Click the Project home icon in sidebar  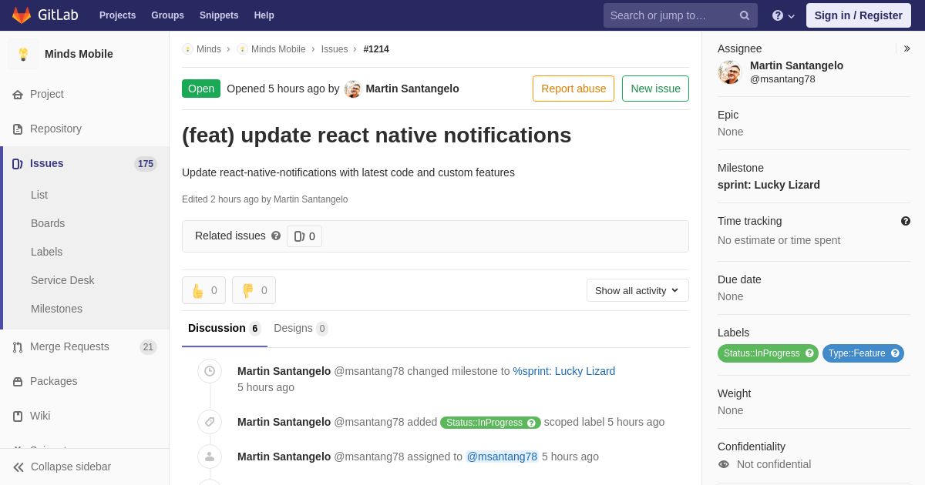[18, 95]
